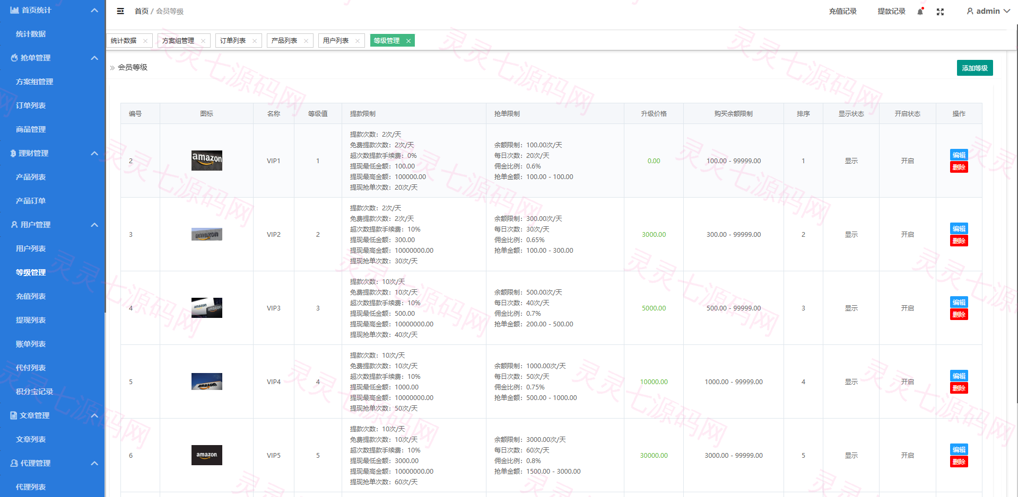
Task: Collapse the 理财管理 sidebar group
Action: coord(94,153)
